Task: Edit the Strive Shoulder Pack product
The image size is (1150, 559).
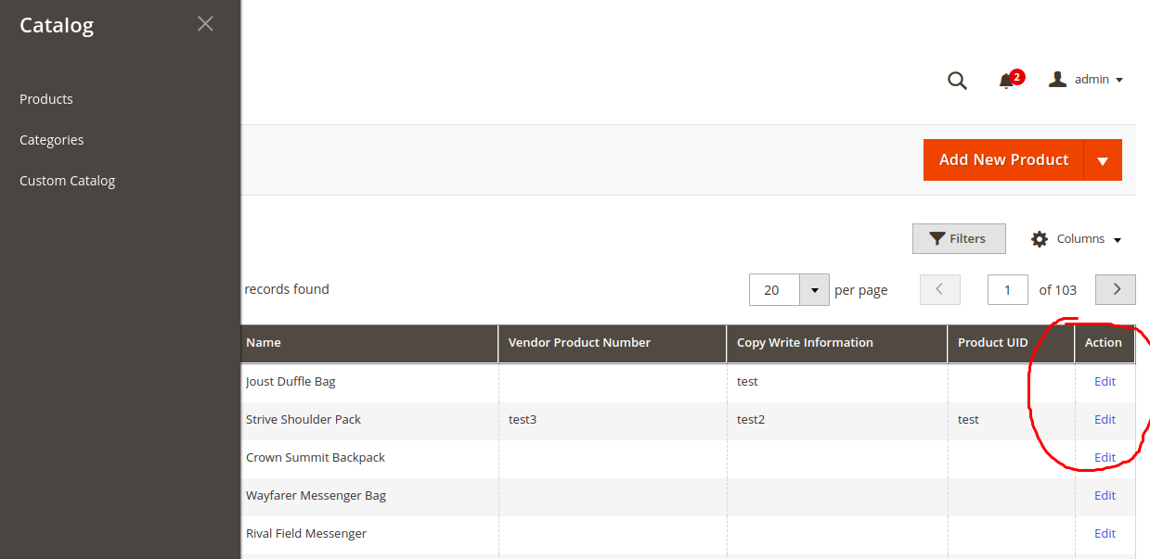Action: 1105,419
